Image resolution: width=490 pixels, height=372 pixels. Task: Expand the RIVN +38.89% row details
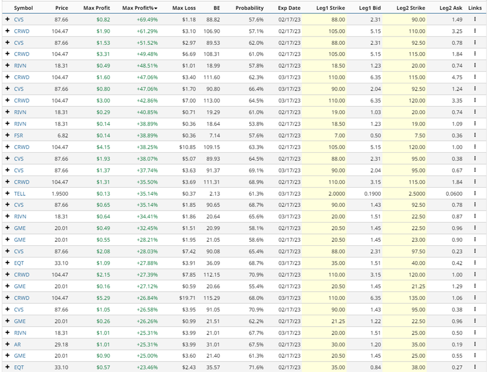[7, 123]
